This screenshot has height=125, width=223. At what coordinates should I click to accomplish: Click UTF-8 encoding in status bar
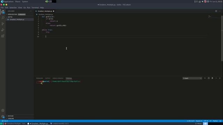(x=206, y=121)
